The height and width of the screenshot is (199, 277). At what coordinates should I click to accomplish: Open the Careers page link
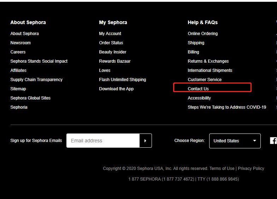tap(18, 52)
